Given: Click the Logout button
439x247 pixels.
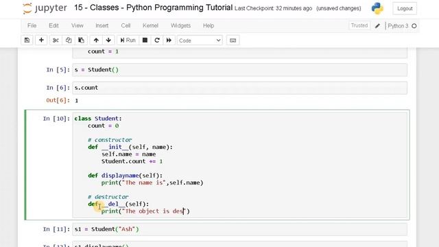Looking at the screenshot, I should point(405,8).
